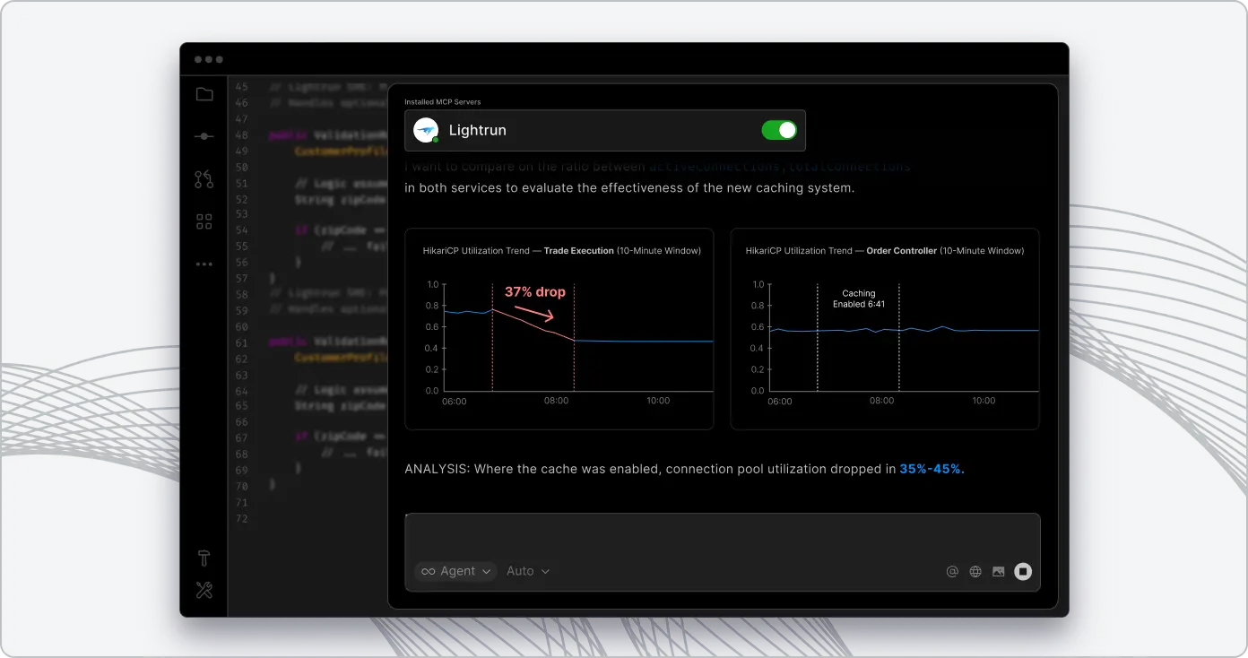Open the extensions grid icon in sidebar
The width and height of the screenshot is (1248, 658).
tap(204, 221)
